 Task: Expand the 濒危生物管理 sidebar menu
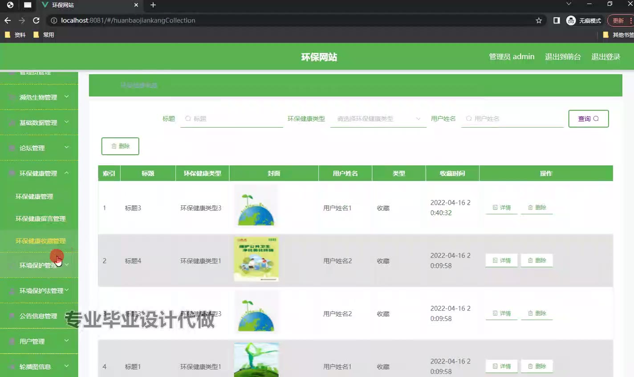coord(39,97)
